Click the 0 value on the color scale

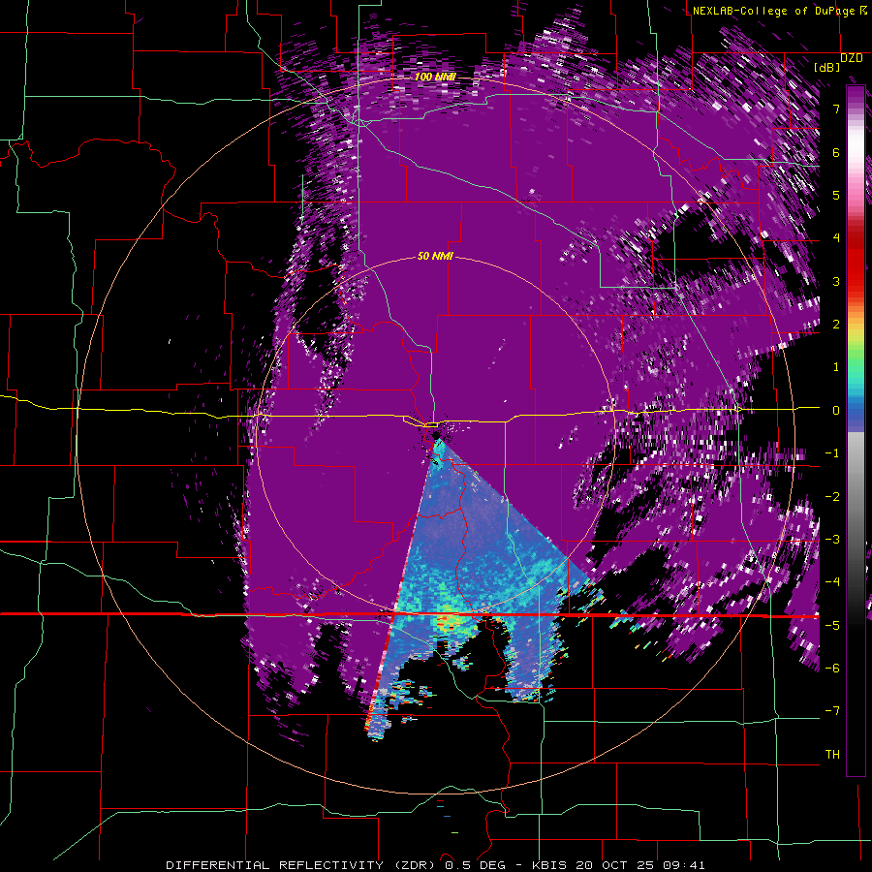pyautogui.click(x=836, y=411)
